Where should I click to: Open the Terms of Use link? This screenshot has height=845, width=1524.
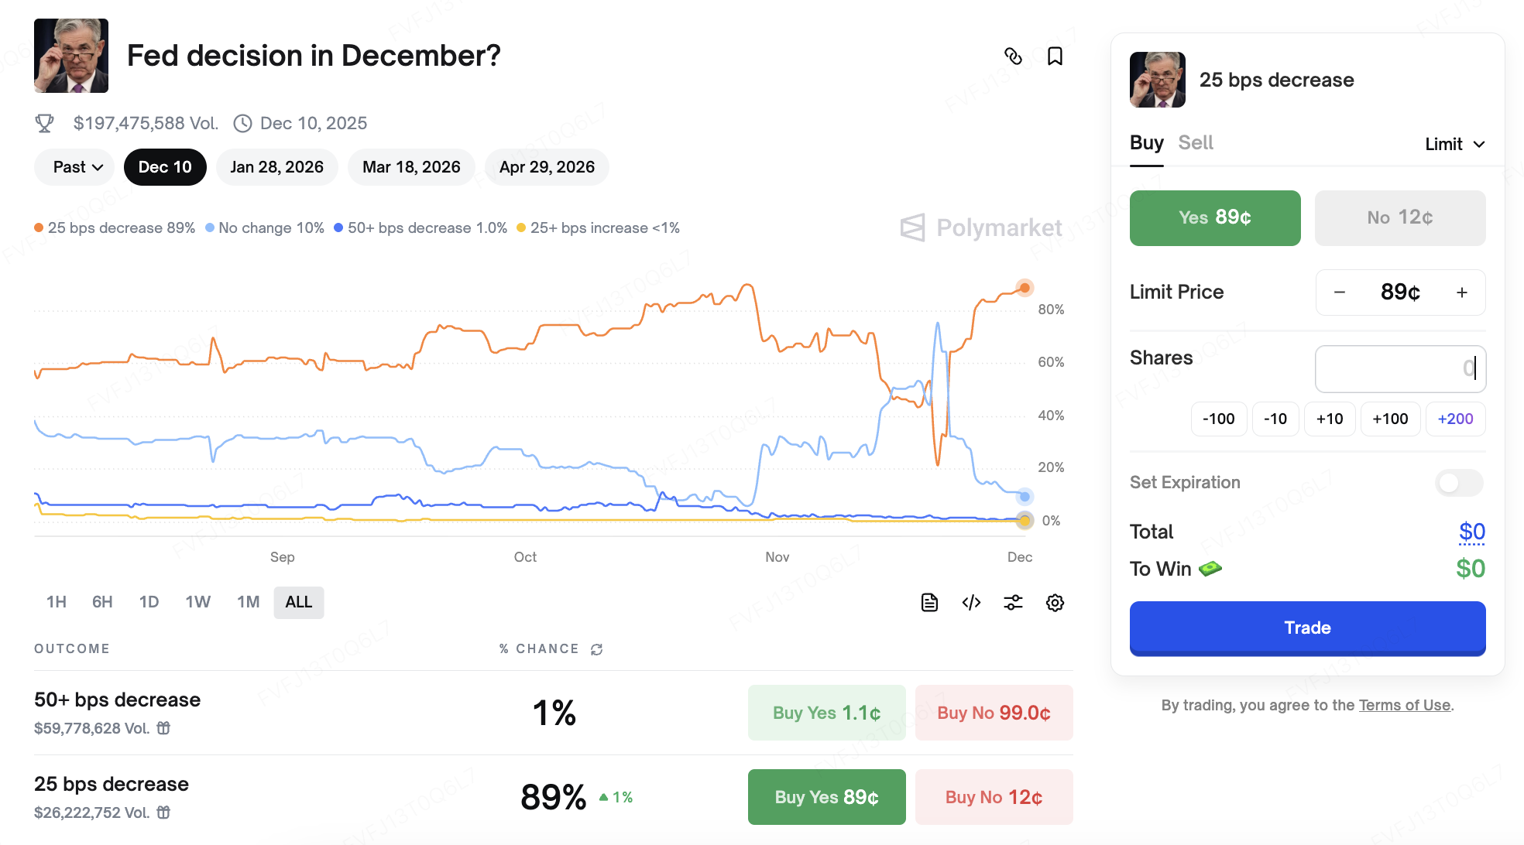coord(1404,705)
